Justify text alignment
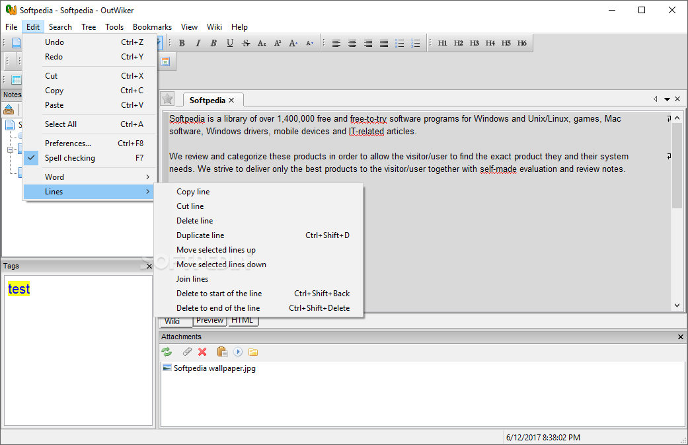Screen dimensions: 688x445 tap(383, 43)
